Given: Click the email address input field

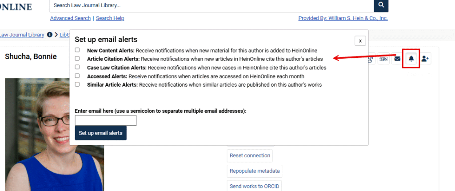Looking at the screenshot, I should tap(106, 120).
